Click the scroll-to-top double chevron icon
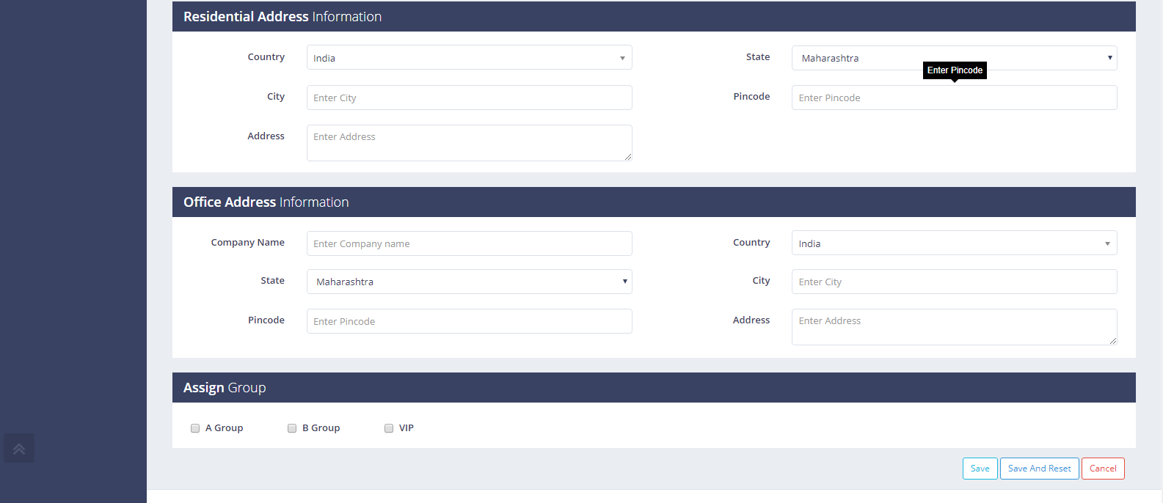 tap(19, 449)
